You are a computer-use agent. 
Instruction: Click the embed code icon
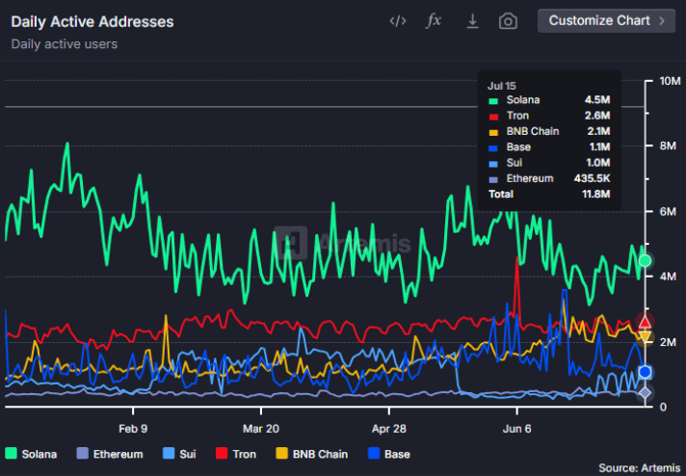click(397, 20)
